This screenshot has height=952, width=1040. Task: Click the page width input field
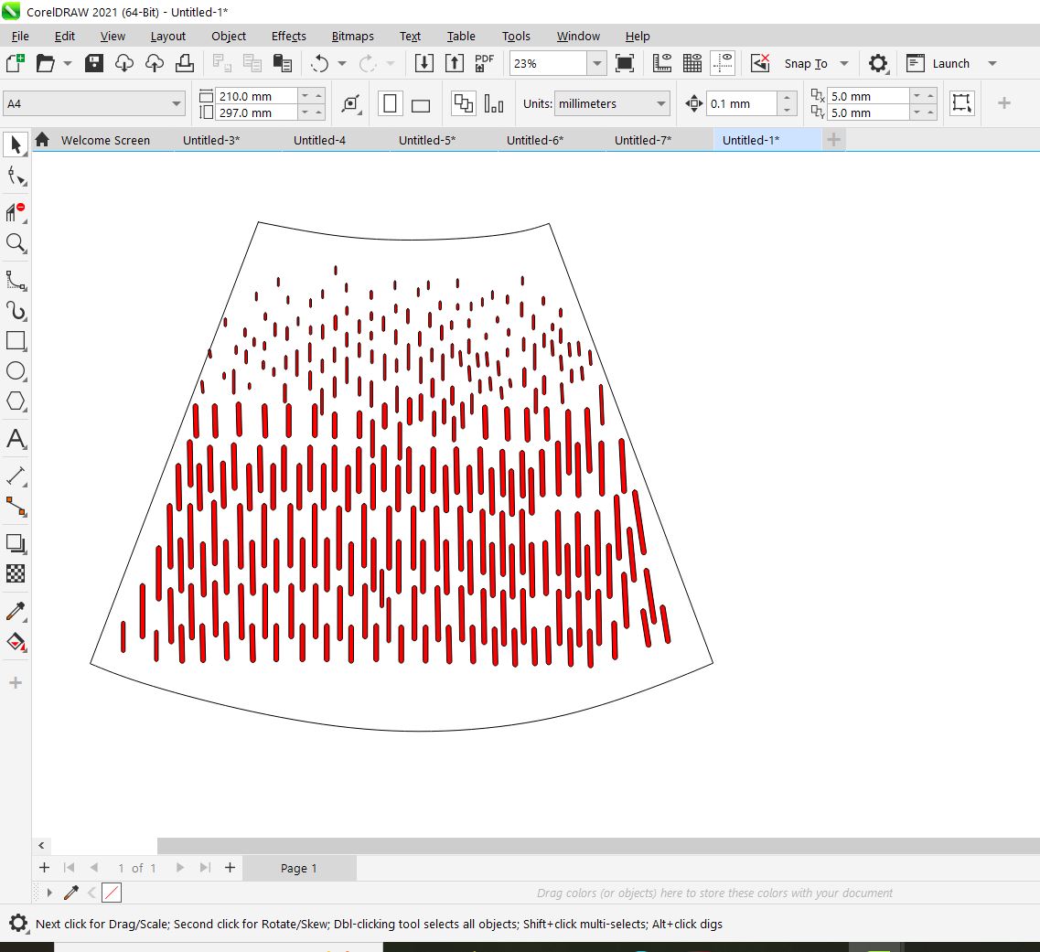257,96
